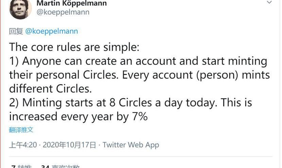282x168 pixels.
Task: Click the 2020年10月17日 date
Action: coord(69,145)
